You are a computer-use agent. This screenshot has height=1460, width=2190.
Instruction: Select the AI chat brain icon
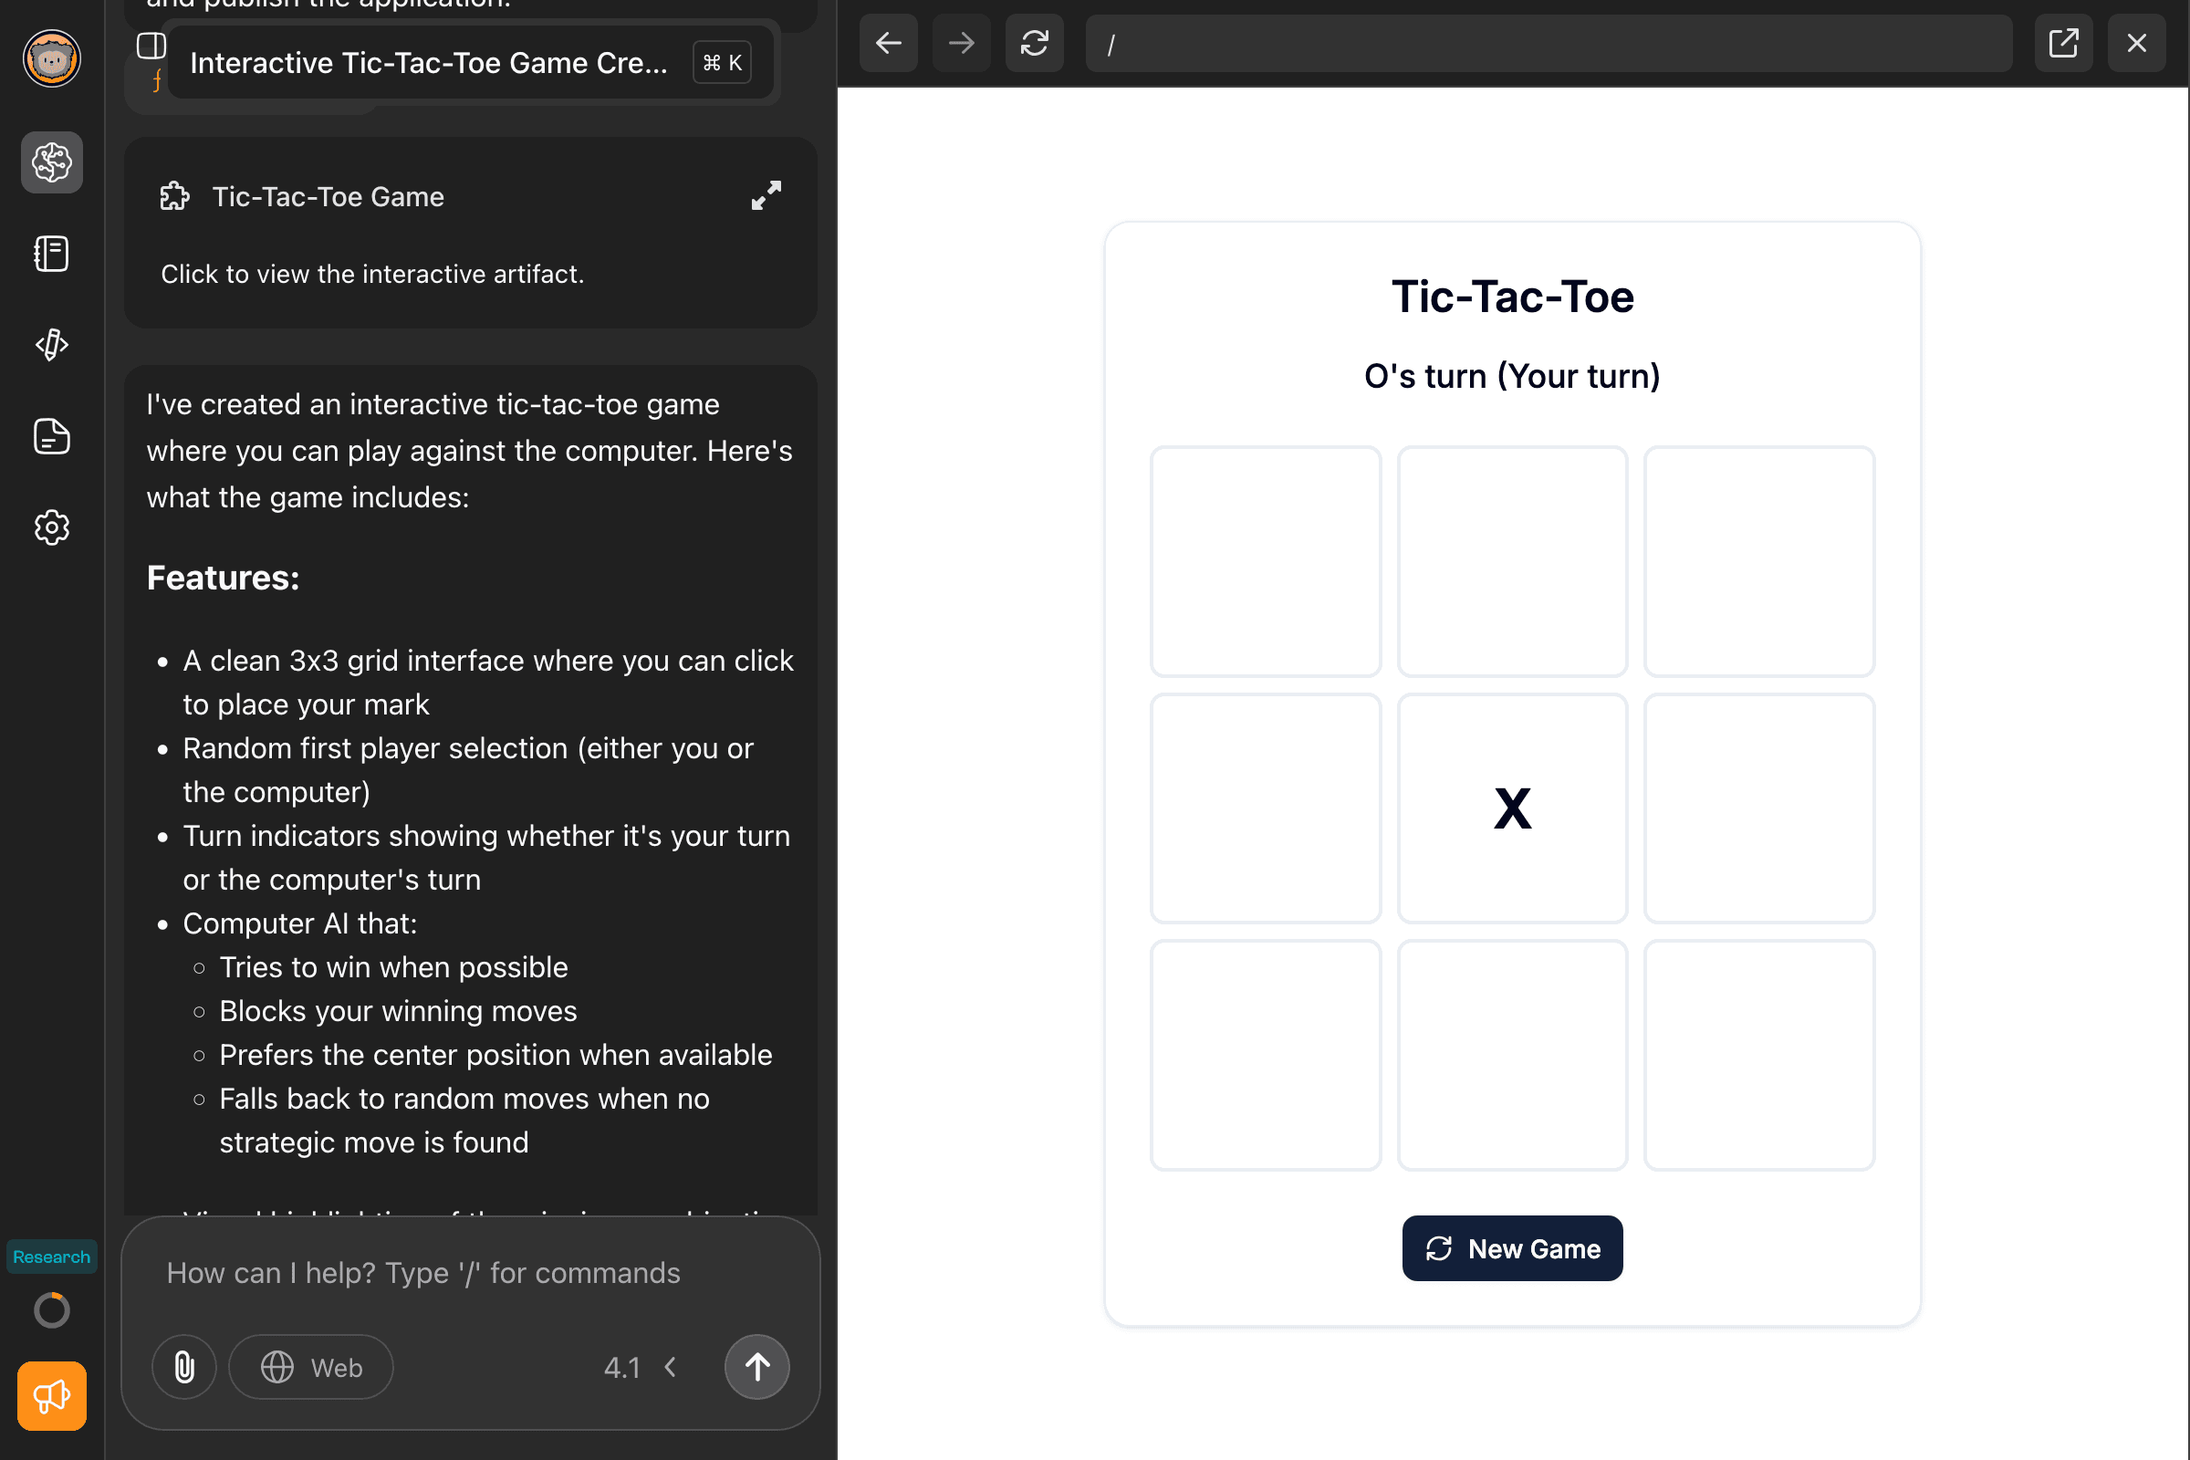tap(52, 163)
